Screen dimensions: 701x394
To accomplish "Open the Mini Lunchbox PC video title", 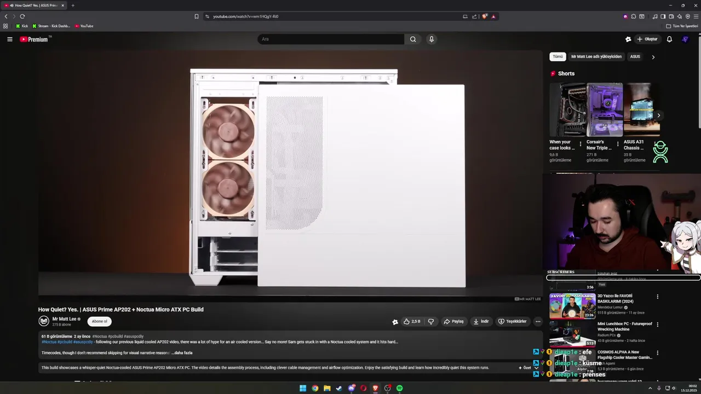I will pos(625,327).
